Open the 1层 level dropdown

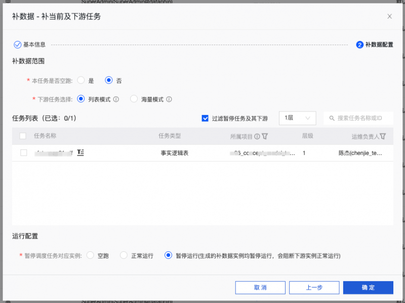click(298, 118)
